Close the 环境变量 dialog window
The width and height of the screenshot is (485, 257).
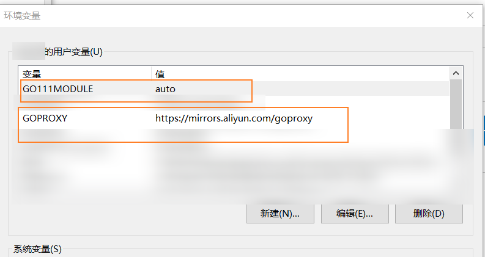[x=470, y=15]
